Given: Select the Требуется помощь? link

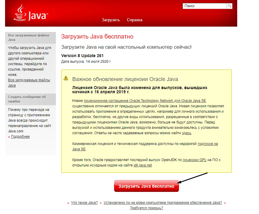Looking at the screenshot, I should coord(146,208).
